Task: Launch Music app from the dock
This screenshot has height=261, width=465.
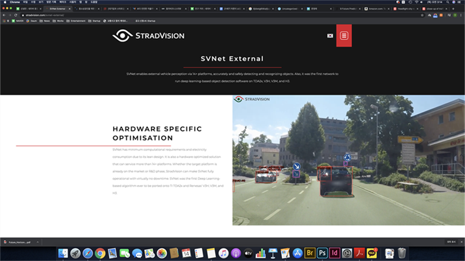Action: pos(223,253)
